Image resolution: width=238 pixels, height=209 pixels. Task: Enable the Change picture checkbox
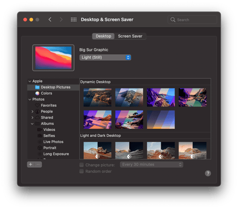coord(81,165)
